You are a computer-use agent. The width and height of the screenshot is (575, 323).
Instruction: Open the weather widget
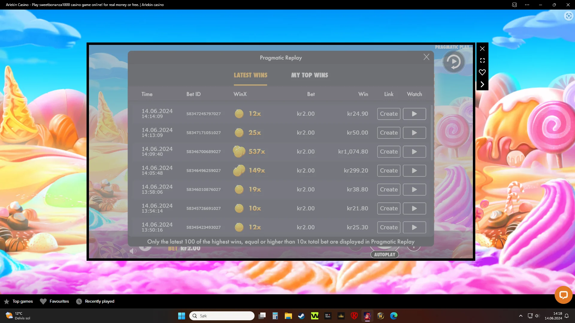18,316
